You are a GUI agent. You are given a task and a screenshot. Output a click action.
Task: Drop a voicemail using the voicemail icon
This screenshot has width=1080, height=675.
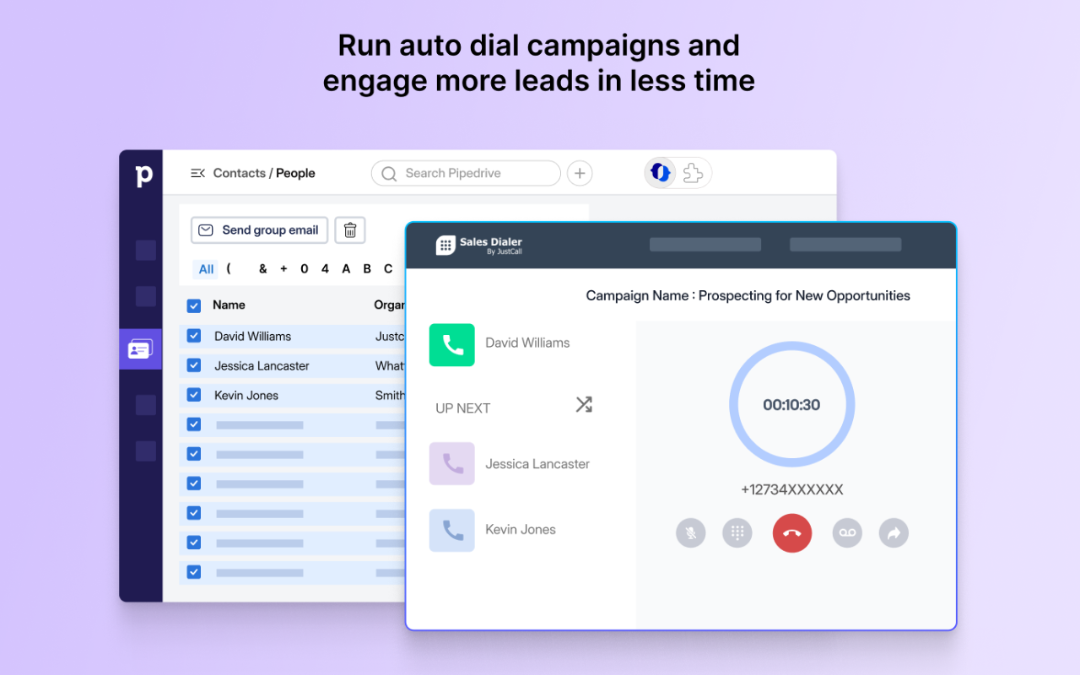(847, 532)
